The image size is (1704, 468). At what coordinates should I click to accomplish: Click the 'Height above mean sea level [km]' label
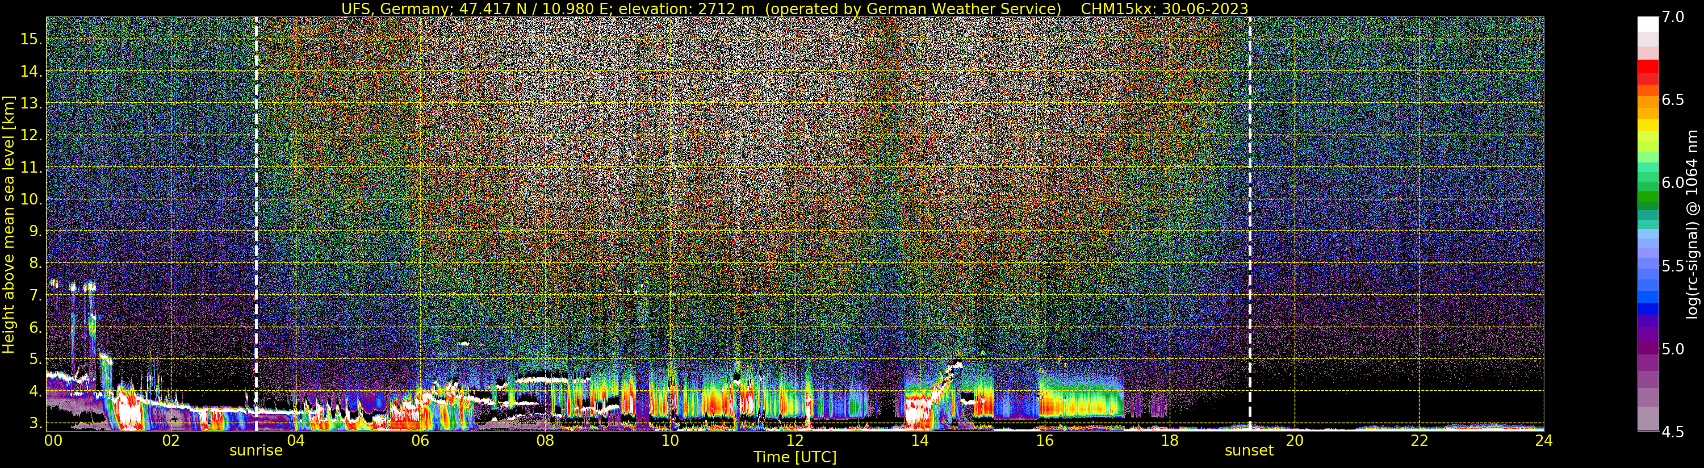(9, 224)
